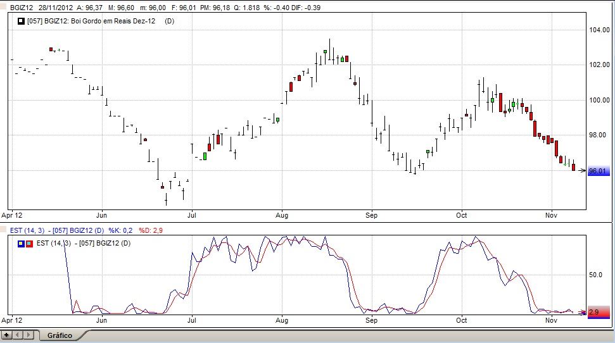Click the plus button to add a chart tab

click(7, 334)
